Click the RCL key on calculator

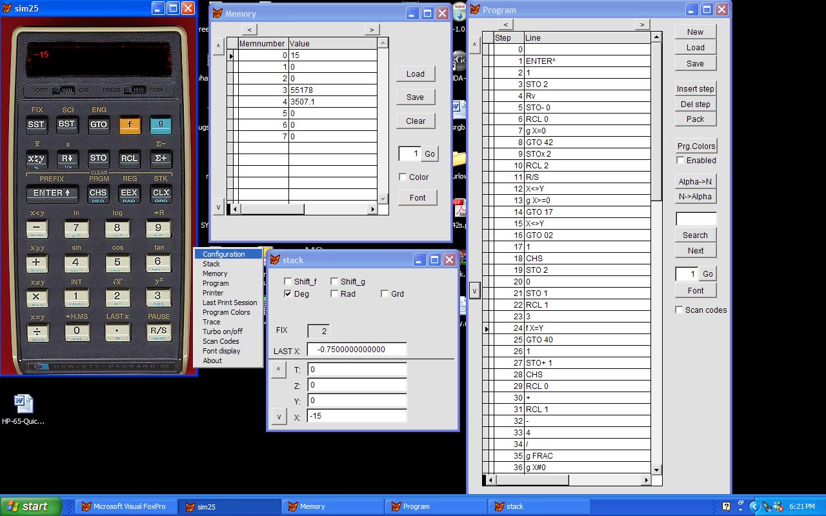click(130, 159)
